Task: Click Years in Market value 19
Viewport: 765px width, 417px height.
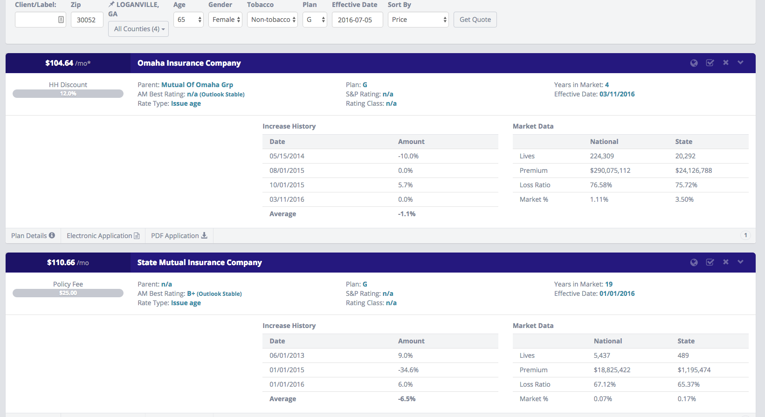Action: click(x=609, y=284)
